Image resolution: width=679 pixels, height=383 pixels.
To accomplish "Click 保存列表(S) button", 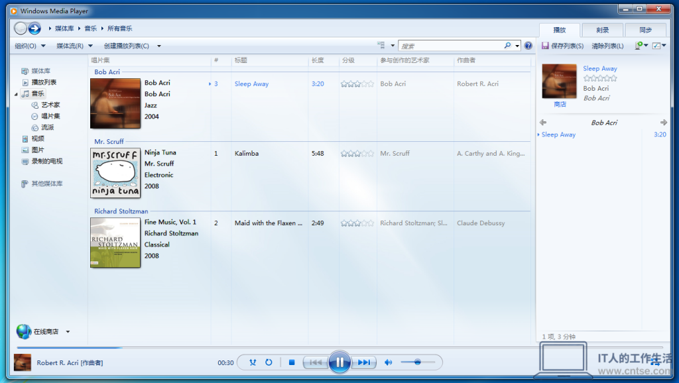I will (562, 46).
